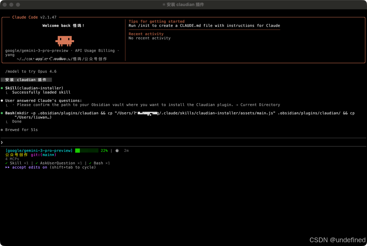Click the '22%' usage value
The width and height of the screenshot is (367, 246).
(104, 151)
